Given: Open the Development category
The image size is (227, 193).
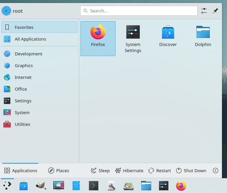Looking at the screenshot, I should 39,54.
